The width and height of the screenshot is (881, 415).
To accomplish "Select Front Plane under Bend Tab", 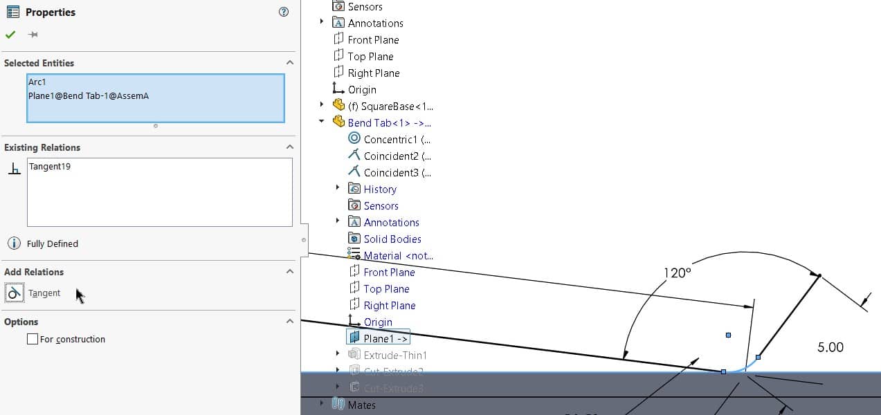I will [x=390, y=272].
